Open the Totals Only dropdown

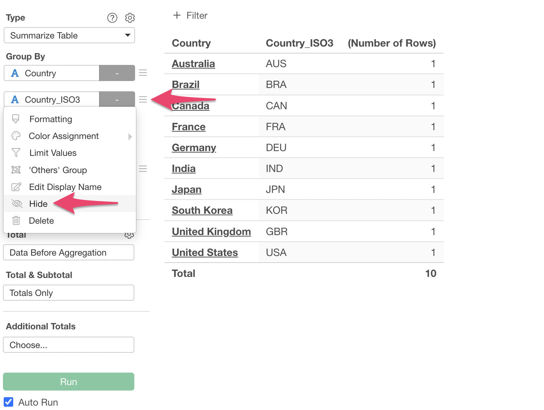[x=69, y=293]
